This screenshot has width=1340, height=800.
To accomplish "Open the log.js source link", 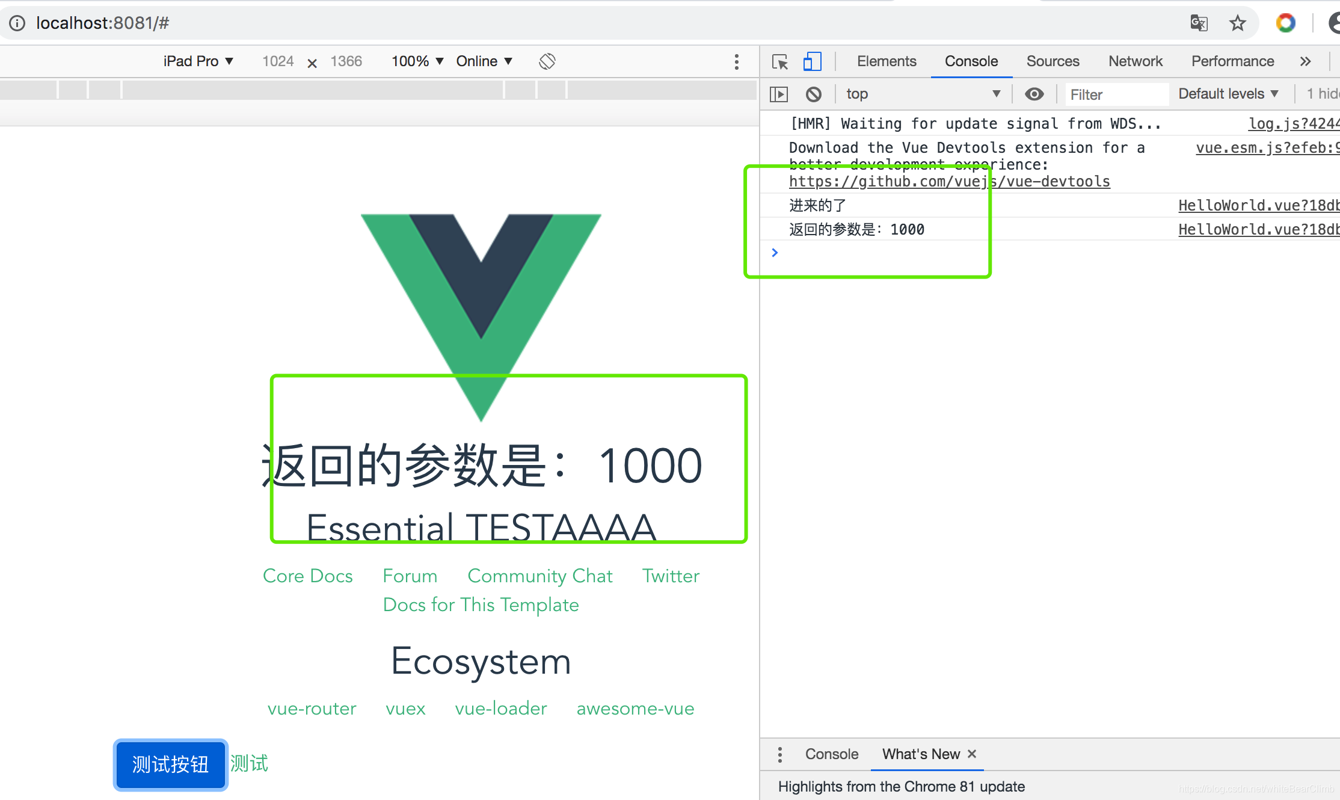I will coord(1294,124).
